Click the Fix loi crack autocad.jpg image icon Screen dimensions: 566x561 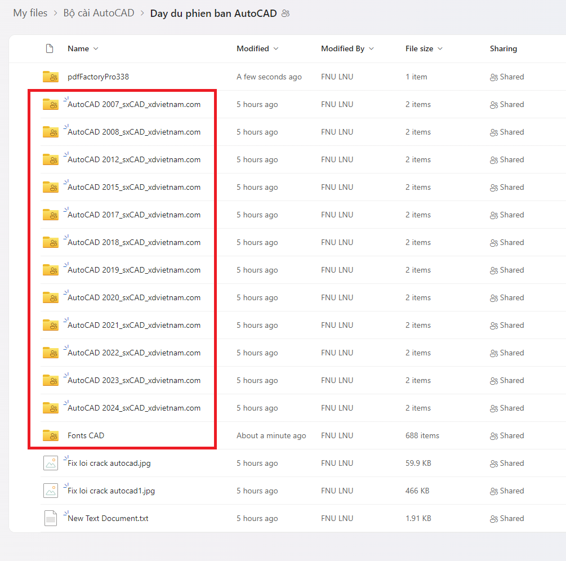tap(51, 463)
